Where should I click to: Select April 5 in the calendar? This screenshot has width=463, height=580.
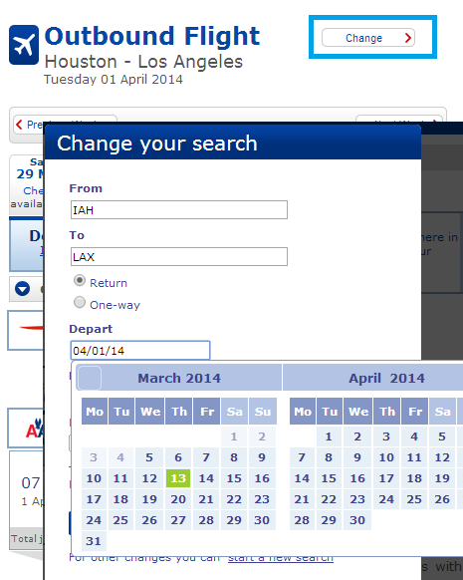pos(442,436)
